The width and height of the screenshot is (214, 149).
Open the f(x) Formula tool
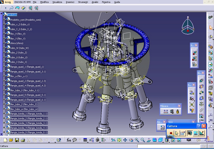coord(69,140)
